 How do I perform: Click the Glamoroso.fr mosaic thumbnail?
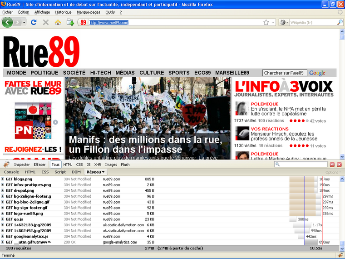point(33,121)
